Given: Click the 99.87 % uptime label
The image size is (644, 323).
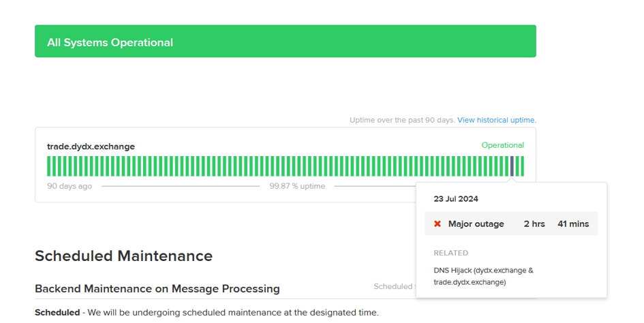Looking at the screenshot, I should click(x=297, y=186).
